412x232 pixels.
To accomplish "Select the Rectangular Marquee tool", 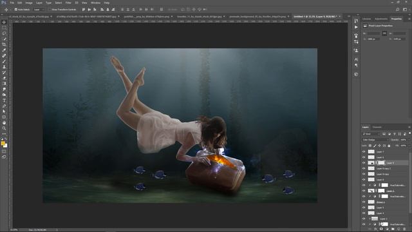I will click(4, 28).
